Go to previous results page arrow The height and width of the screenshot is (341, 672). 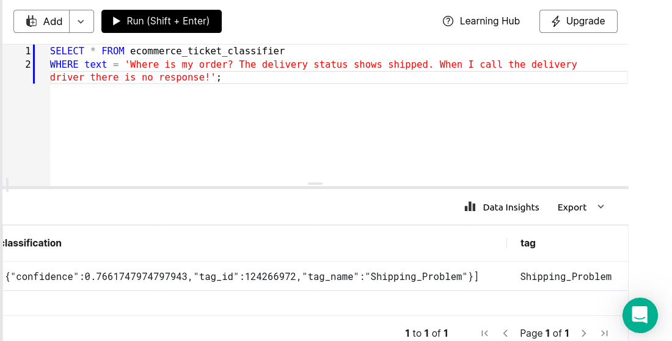click(505, 333)
